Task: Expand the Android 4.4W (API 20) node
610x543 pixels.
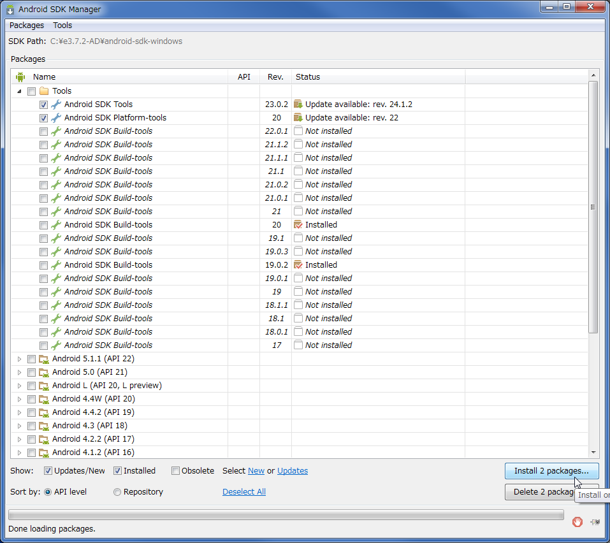Action: coord(19,399)
